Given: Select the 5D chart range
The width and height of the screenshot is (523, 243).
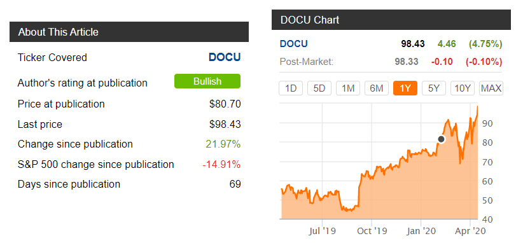Looking at the screenshot, I should click(319, 88).
